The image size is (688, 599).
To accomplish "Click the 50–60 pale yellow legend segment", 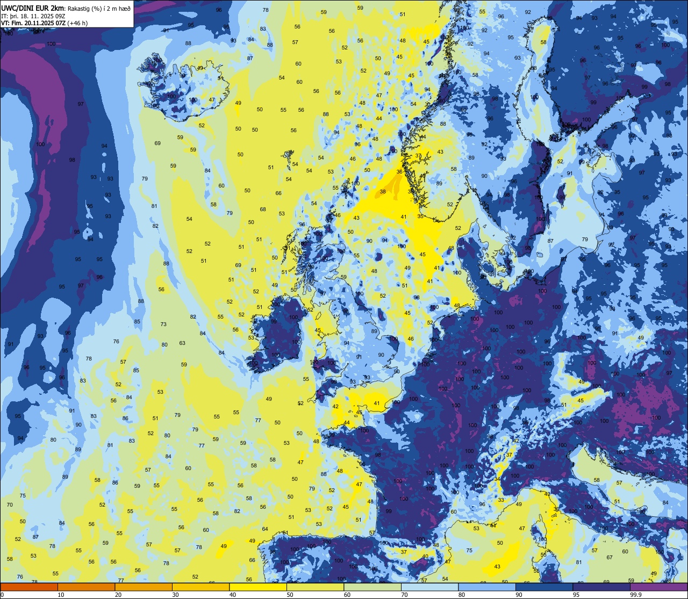I will (x=315, y=587).
